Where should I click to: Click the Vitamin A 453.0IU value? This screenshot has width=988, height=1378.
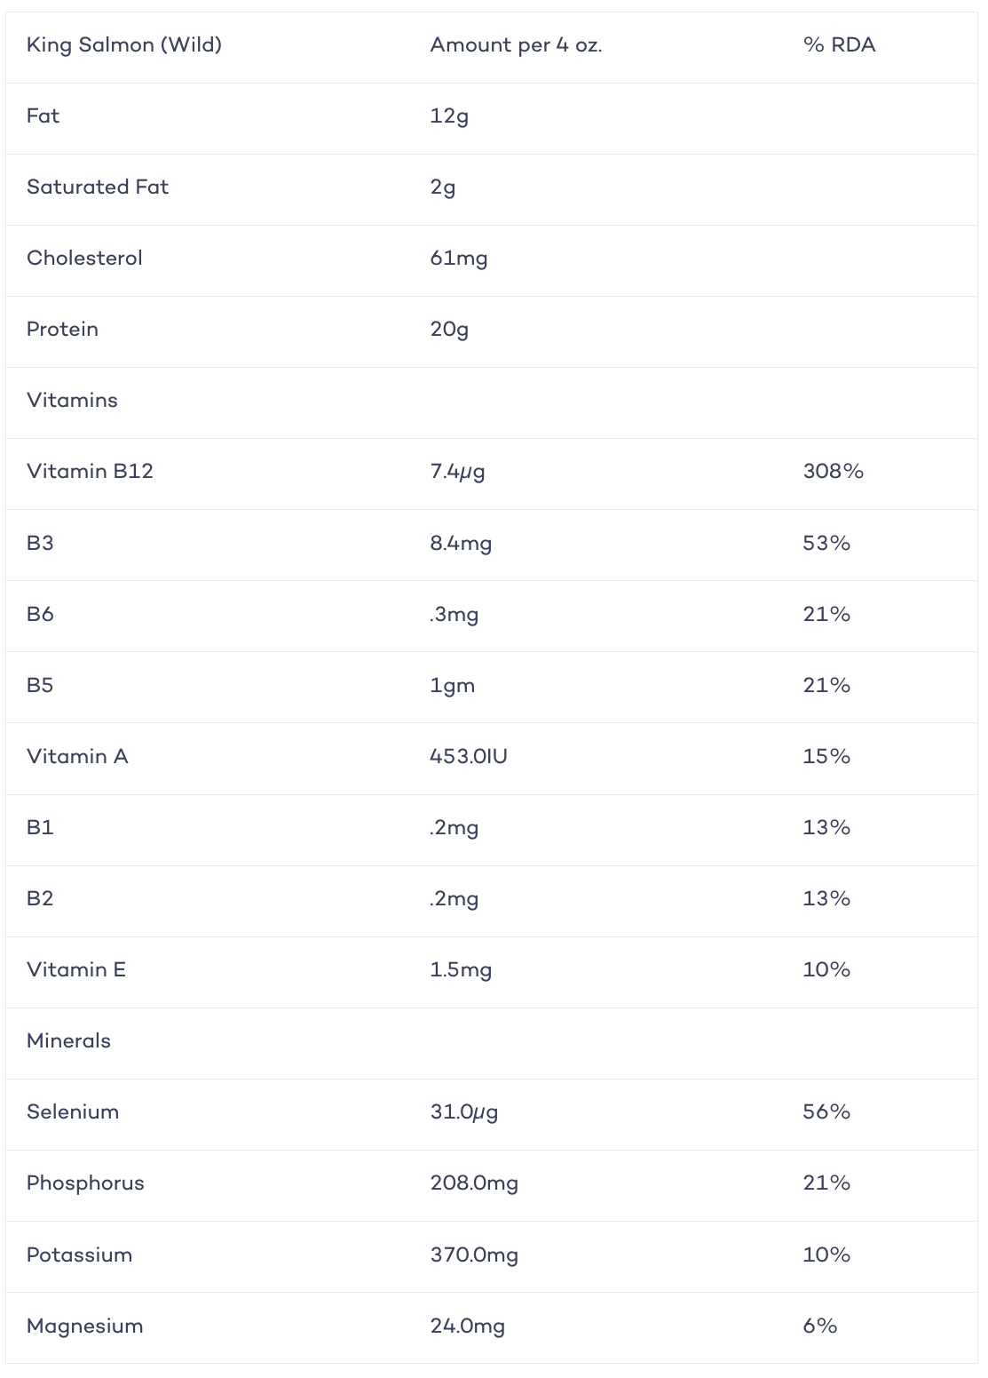tap(469, 757)
